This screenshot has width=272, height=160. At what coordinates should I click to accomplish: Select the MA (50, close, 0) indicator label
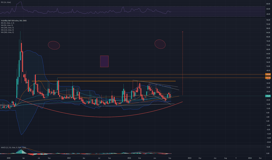click(7, 25)
